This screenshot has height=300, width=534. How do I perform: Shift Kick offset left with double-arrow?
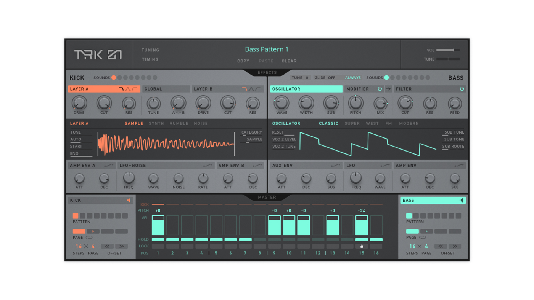(x=107, y=246)
